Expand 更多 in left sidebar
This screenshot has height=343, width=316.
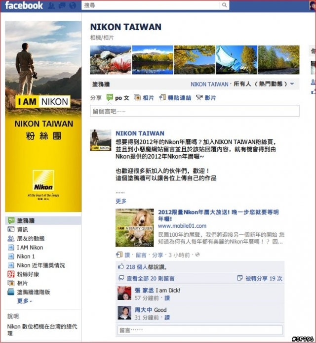pos(25,301)
